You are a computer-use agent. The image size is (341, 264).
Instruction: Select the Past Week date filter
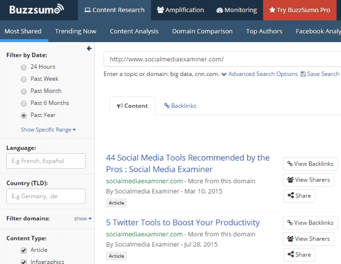pyautogui.click(x=24, y=79)
